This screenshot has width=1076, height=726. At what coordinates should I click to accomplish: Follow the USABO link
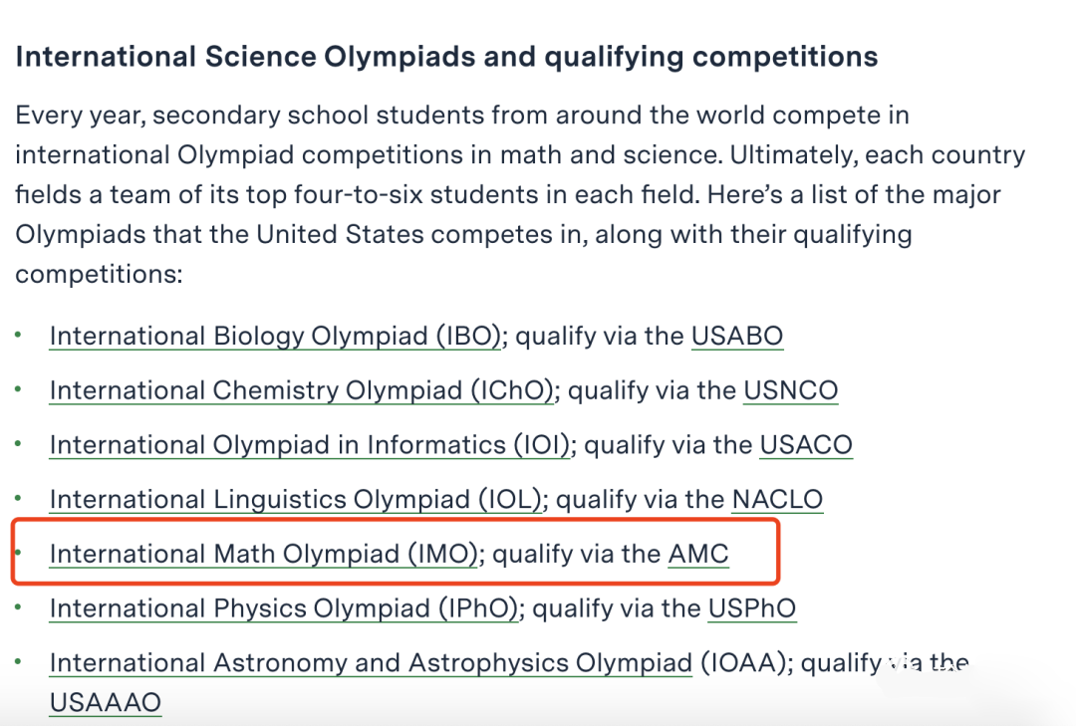click(737, 337)
